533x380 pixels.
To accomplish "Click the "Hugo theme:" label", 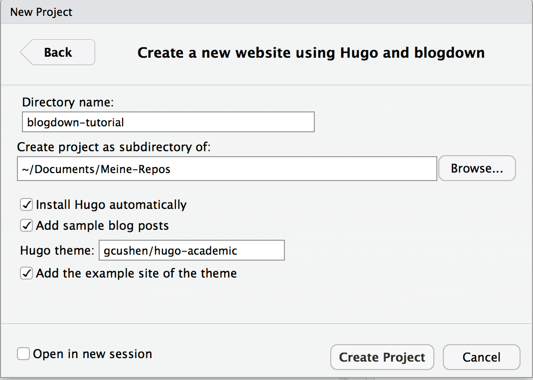I will coord(57,251).
